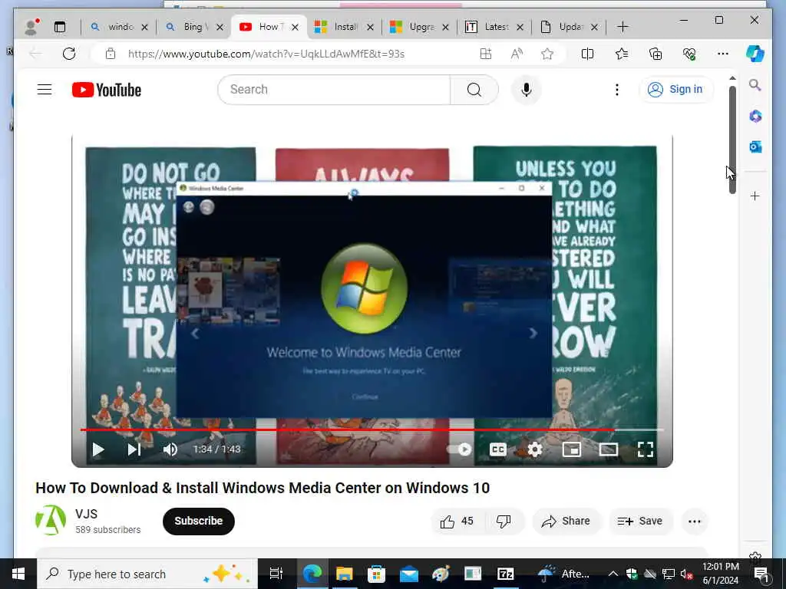Open 7-Zip from taskbar
The height and width of the screenshot is (589, 786).
(x=505, y=574)
